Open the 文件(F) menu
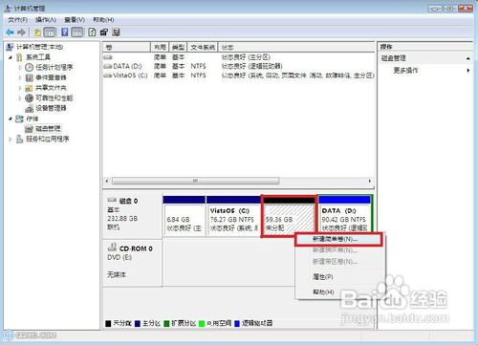 (17, 20)
